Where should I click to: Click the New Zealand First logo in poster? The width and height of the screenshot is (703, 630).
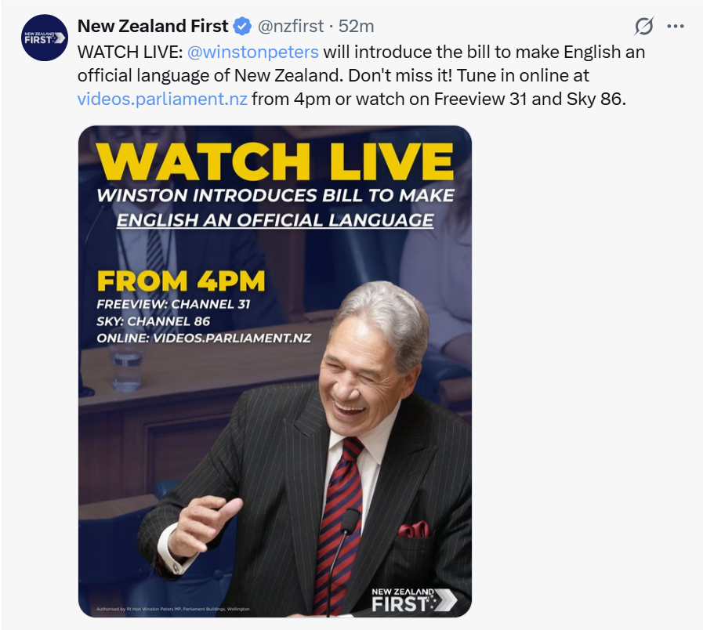click(x=415, y=600)
